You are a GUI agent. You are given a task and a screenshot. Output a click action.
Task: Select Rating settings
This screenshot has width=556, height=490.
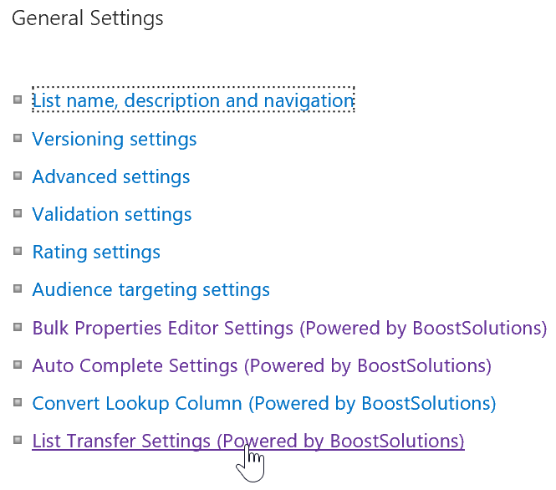pos(96,252)
